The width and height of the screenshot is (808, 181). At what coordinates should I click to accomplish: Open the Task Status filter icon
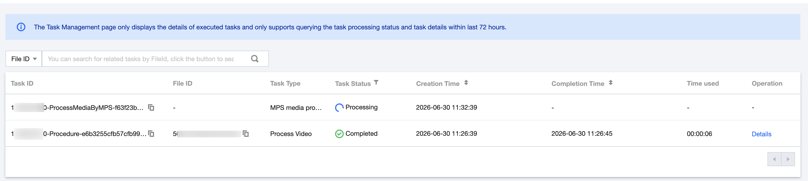point(376,83)
